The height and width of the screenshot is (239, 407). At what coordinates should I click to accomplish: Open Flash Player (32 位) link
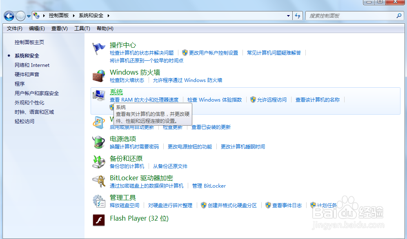[139, 219]
